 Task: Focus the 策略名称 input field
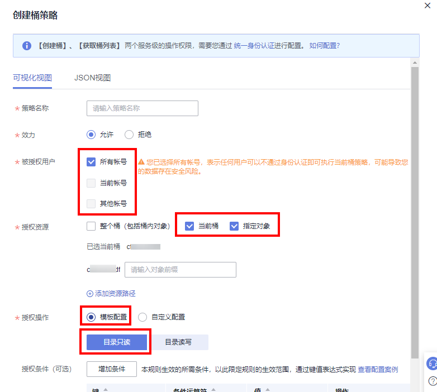pyautogui.click(x=142, y=108)
